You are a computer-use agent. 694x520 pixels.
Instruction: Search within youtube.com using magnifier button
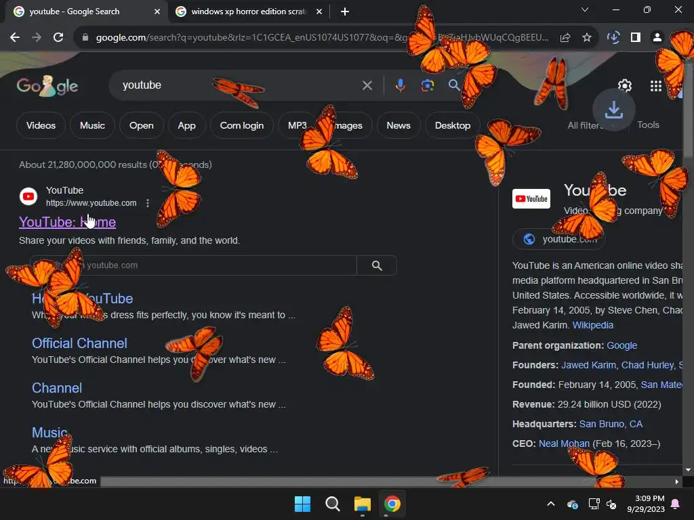pos(377,265)
